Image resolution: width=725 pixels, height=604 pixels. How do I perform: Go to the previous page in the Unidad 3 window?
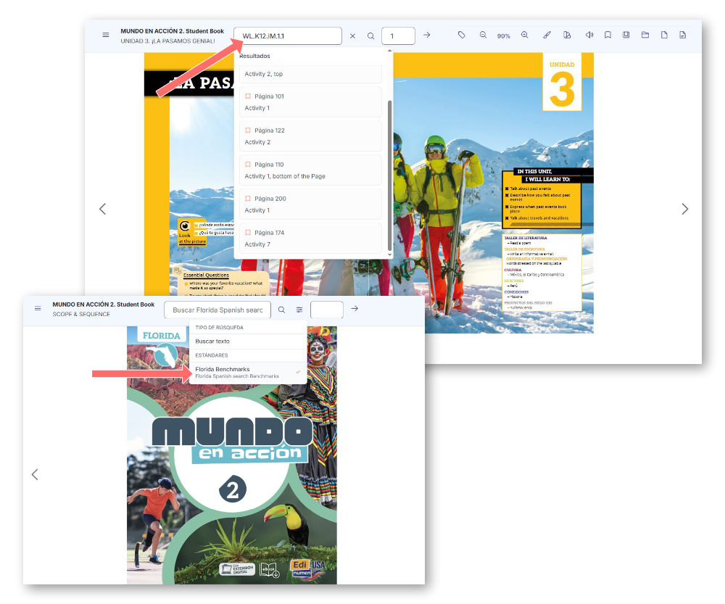point(103,209)
